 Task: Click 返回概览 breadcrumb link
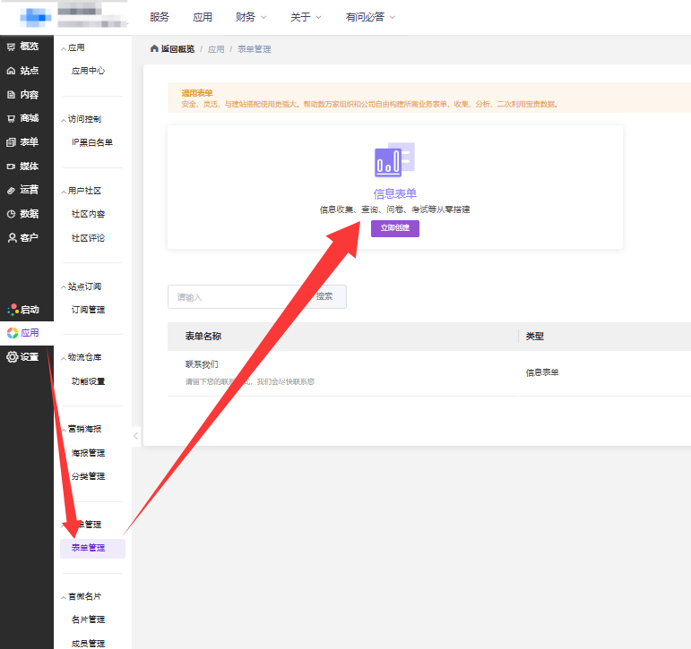coord(172,49)
